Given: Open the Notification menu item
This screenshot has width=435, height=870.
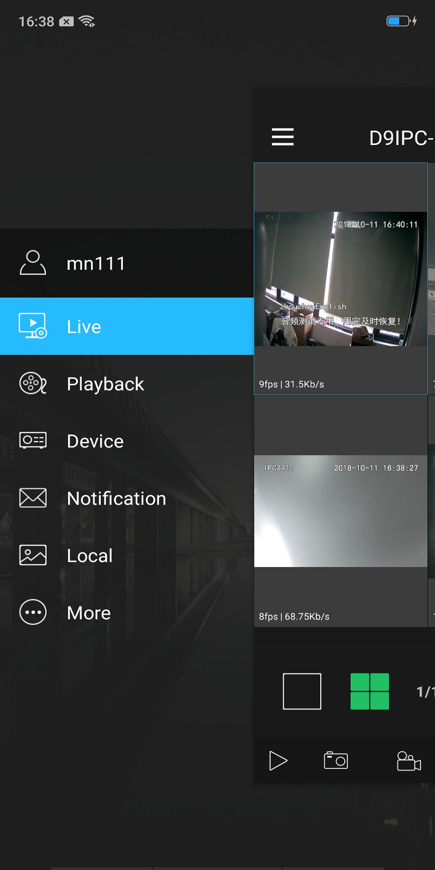Looking at the screenshot, I should [127, 498].
